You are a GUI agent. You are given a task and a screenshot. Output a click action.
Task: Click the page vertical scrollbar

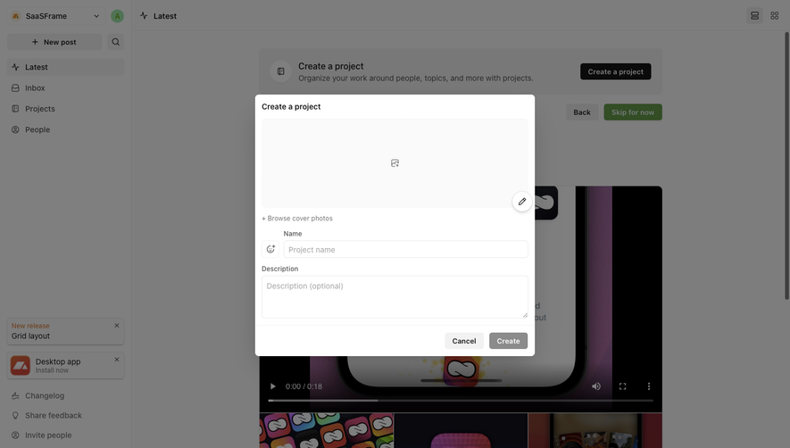tap(786, 166)
